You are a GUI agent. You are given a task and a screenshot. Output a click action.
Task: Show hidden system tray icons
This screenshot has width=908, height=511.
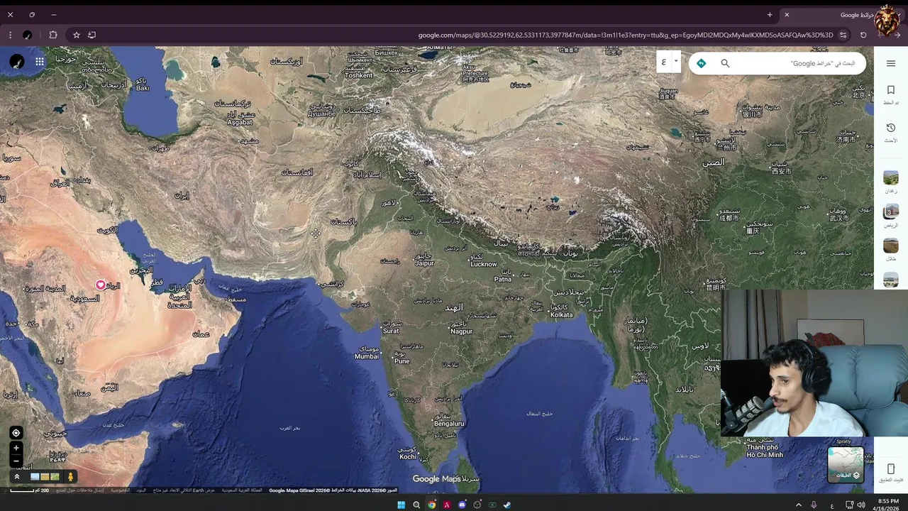799,505
